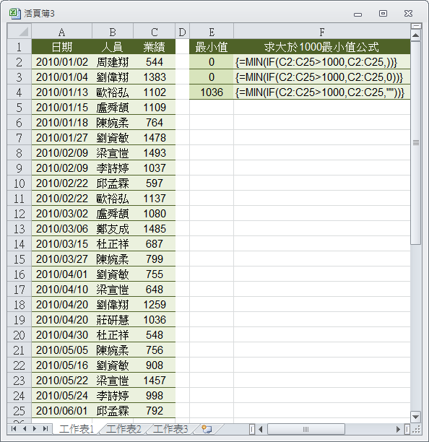The height and width of the screenshot is (442, 429).
Task: Click the vertical split box above scrollbar
Action: (x=416, y=26)
